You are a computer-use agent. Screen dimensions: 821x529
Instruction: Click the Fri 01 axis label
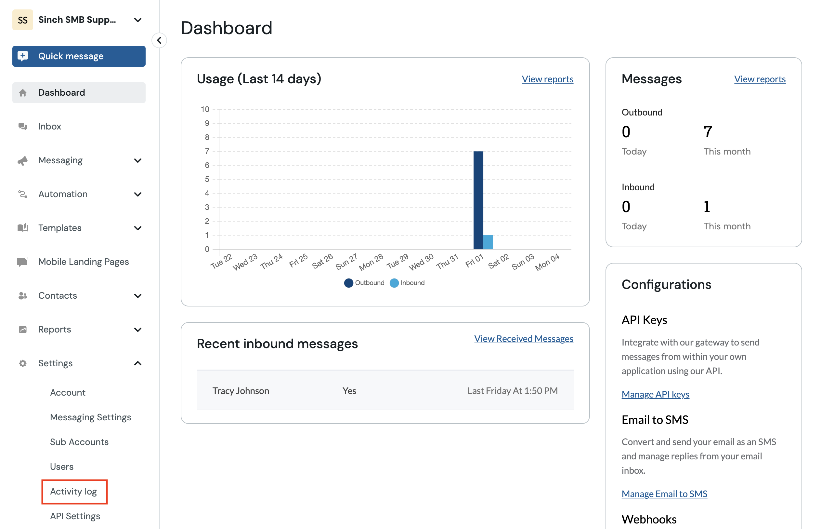[x=475, y=261]
